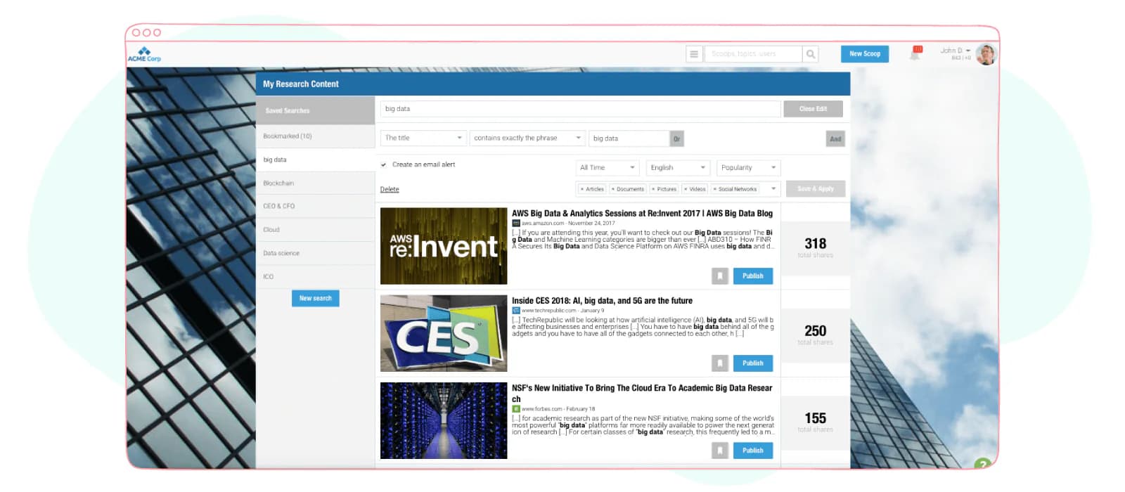The width and height of the screenshot is (1125, 492).
Task: Click the help question mark icon
Action: (982, 464)
